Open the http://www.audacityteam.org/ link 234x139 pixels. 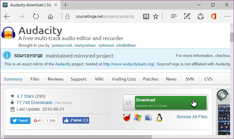(x=129, y=64)
